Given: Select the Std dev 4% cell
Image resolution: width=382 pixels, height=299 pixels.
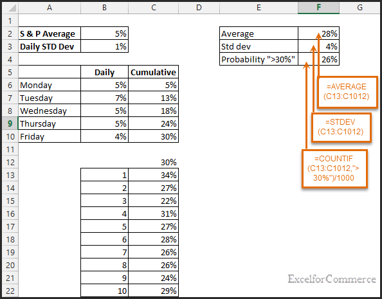Looking at the screenshot, I should [x=318, y=46].
